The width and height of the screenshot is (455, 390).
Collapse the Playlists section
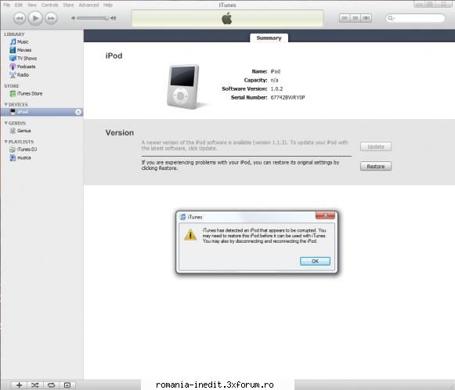coord(5,142)
